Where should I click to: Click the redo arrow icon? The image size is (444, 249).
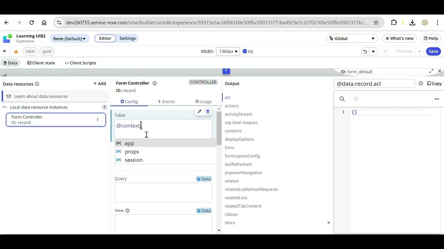click(x=385, y=52)
